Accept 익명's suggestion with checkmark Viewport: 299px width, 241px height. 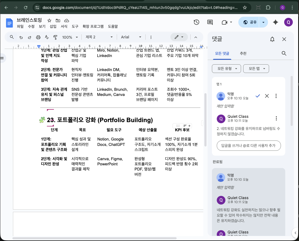pos(258,96)
